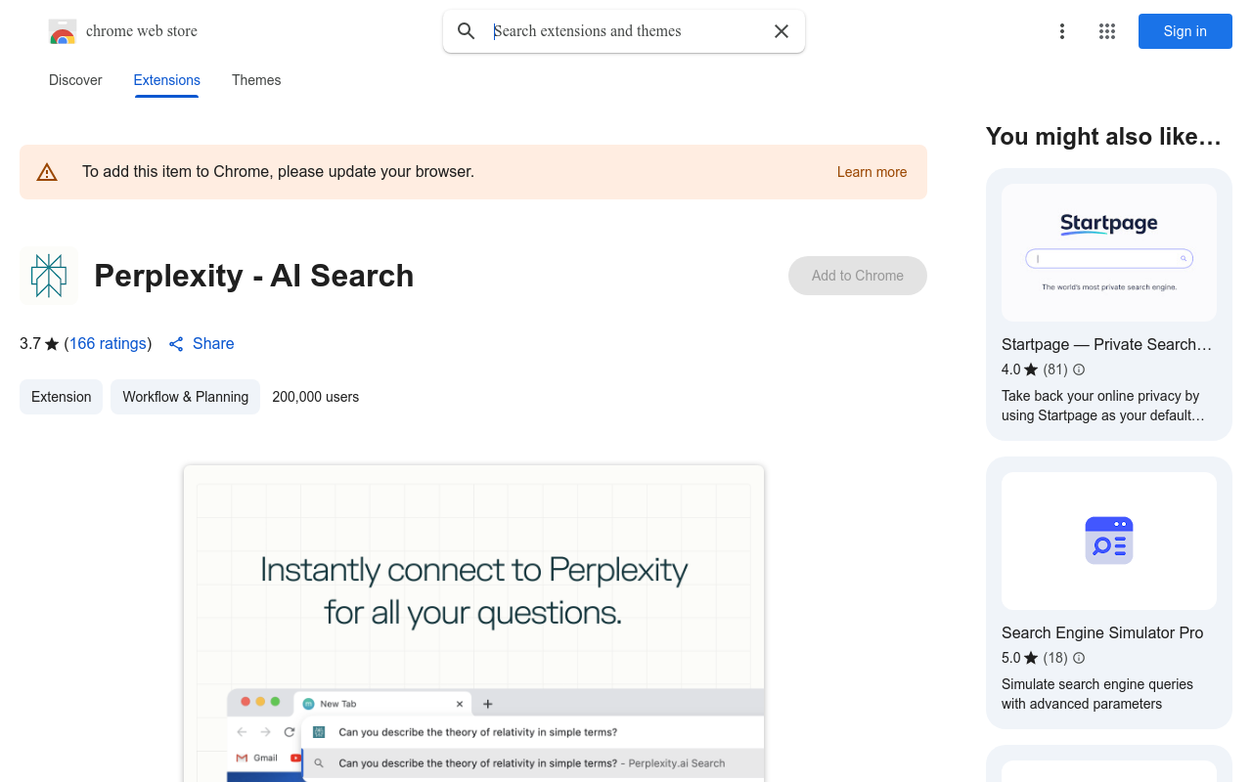This screenshot has width=1252, height=782.
Task: Open Search Engine Simulator Pro title
Action: [x=1102, y=632]
